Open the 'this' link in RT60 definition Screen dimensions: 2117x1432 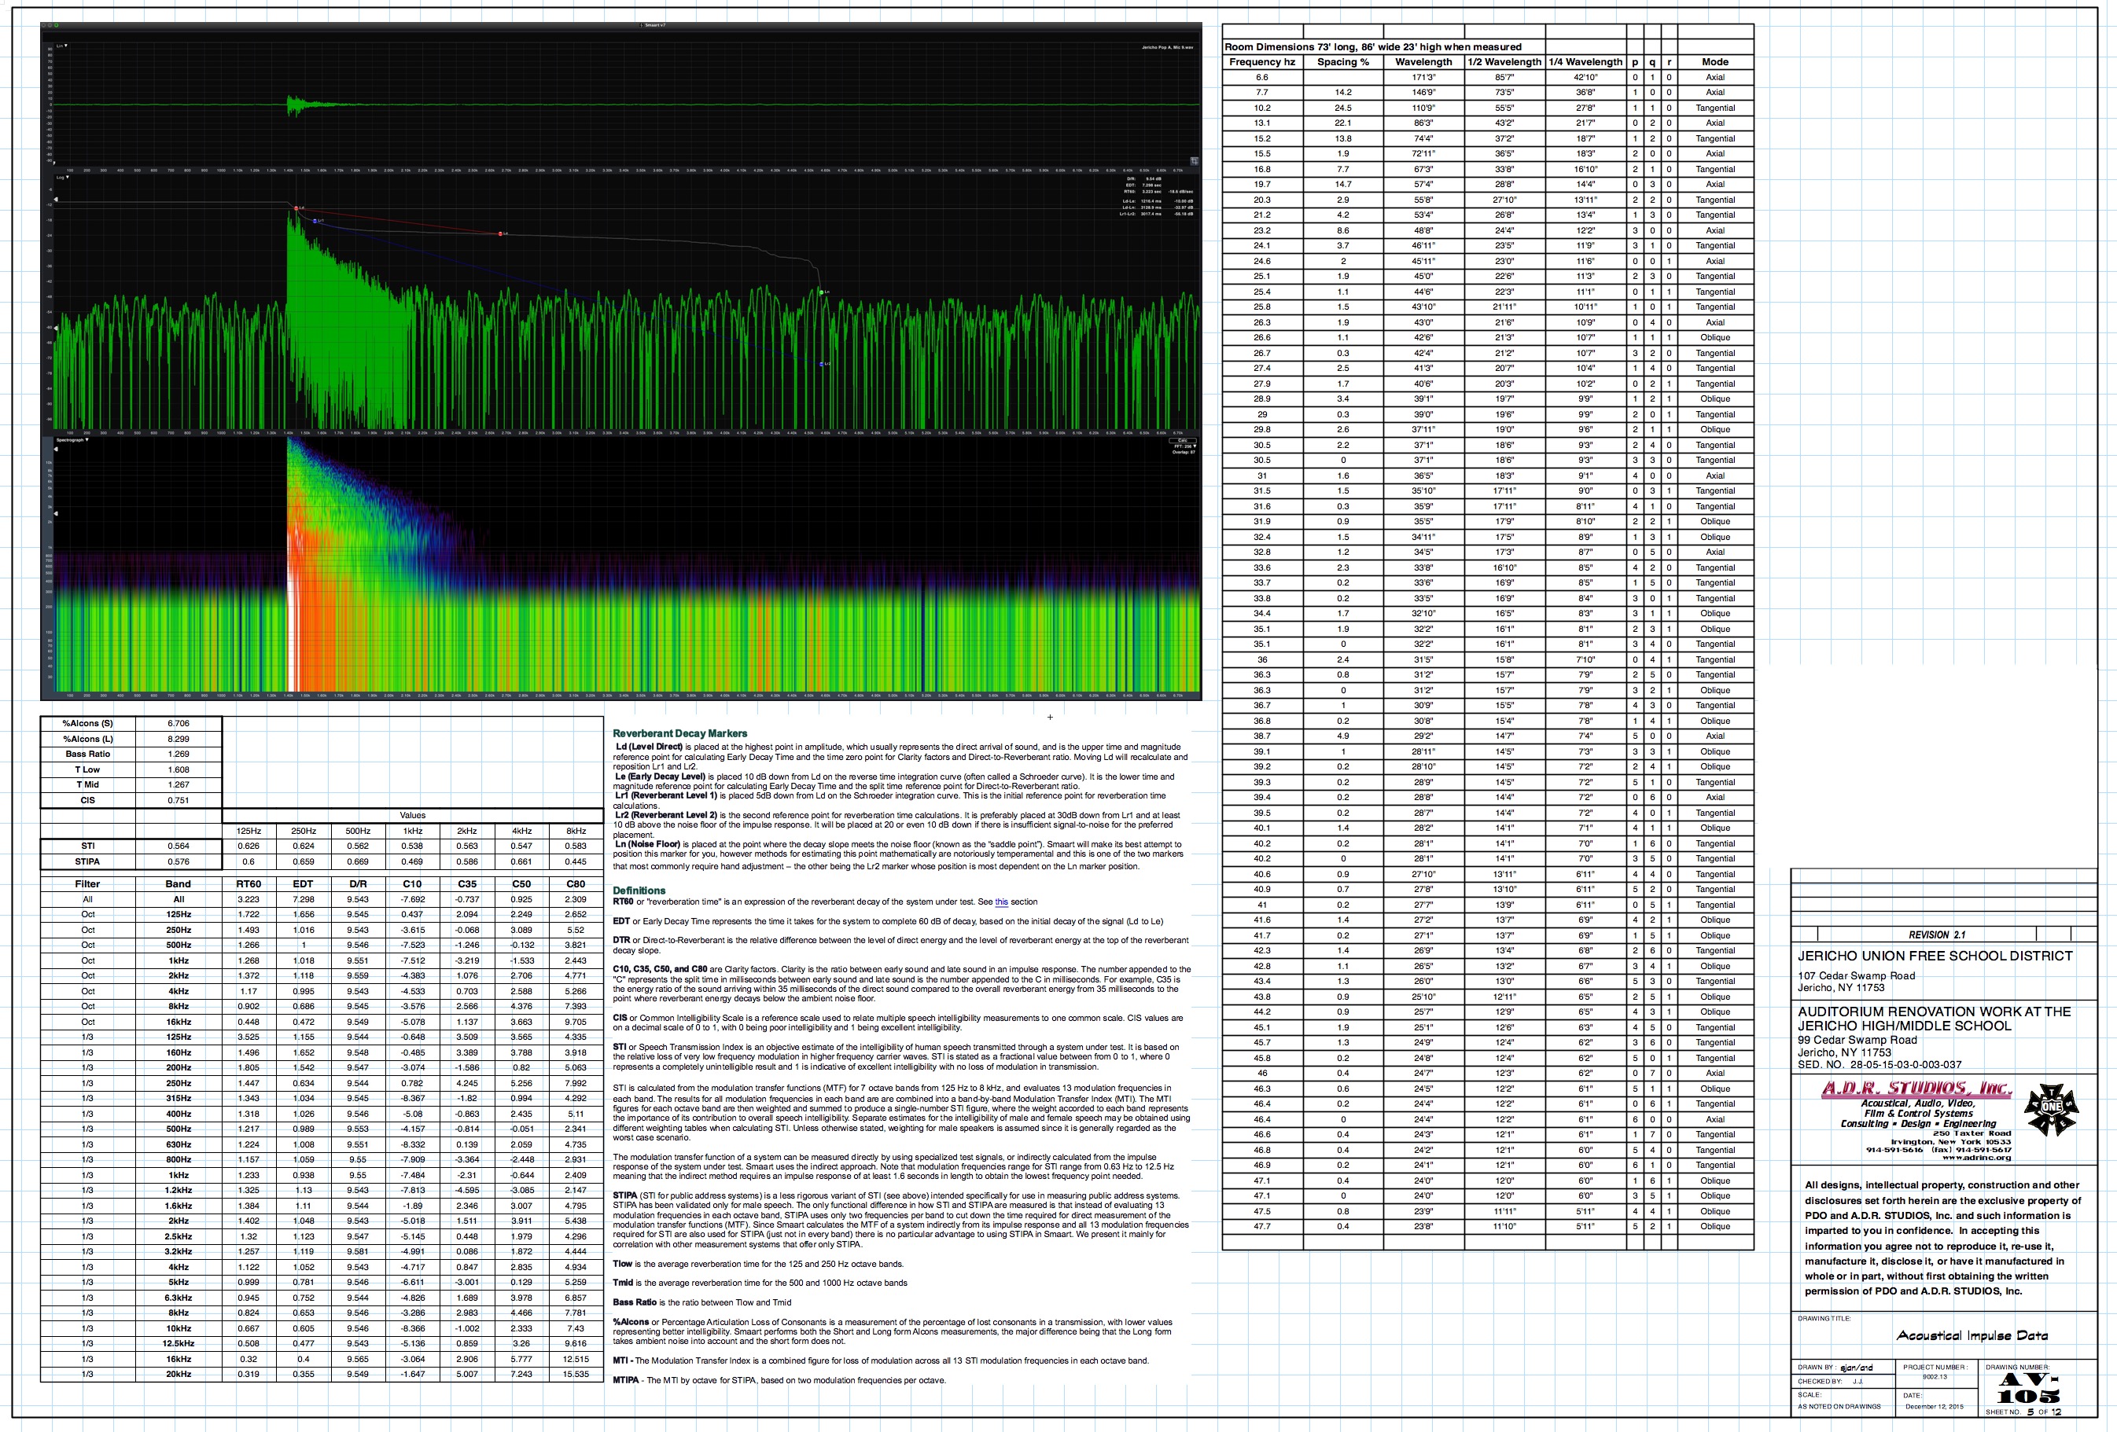tap(1001, 902)
